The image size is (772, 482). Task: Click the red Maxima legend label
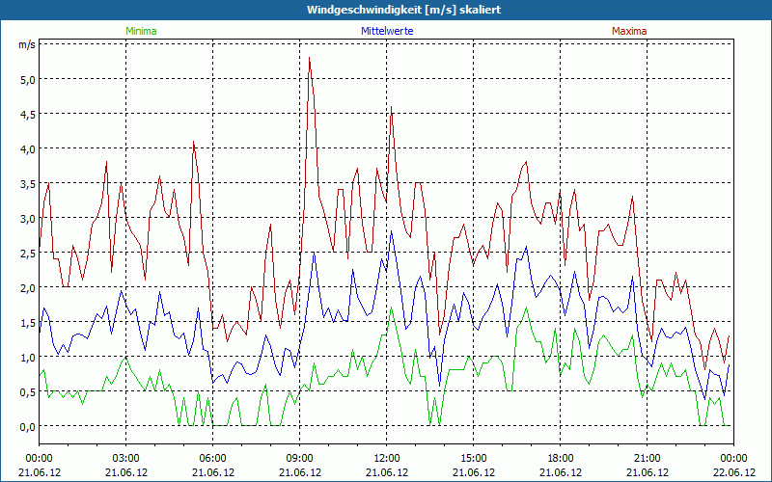pos(629,31)
